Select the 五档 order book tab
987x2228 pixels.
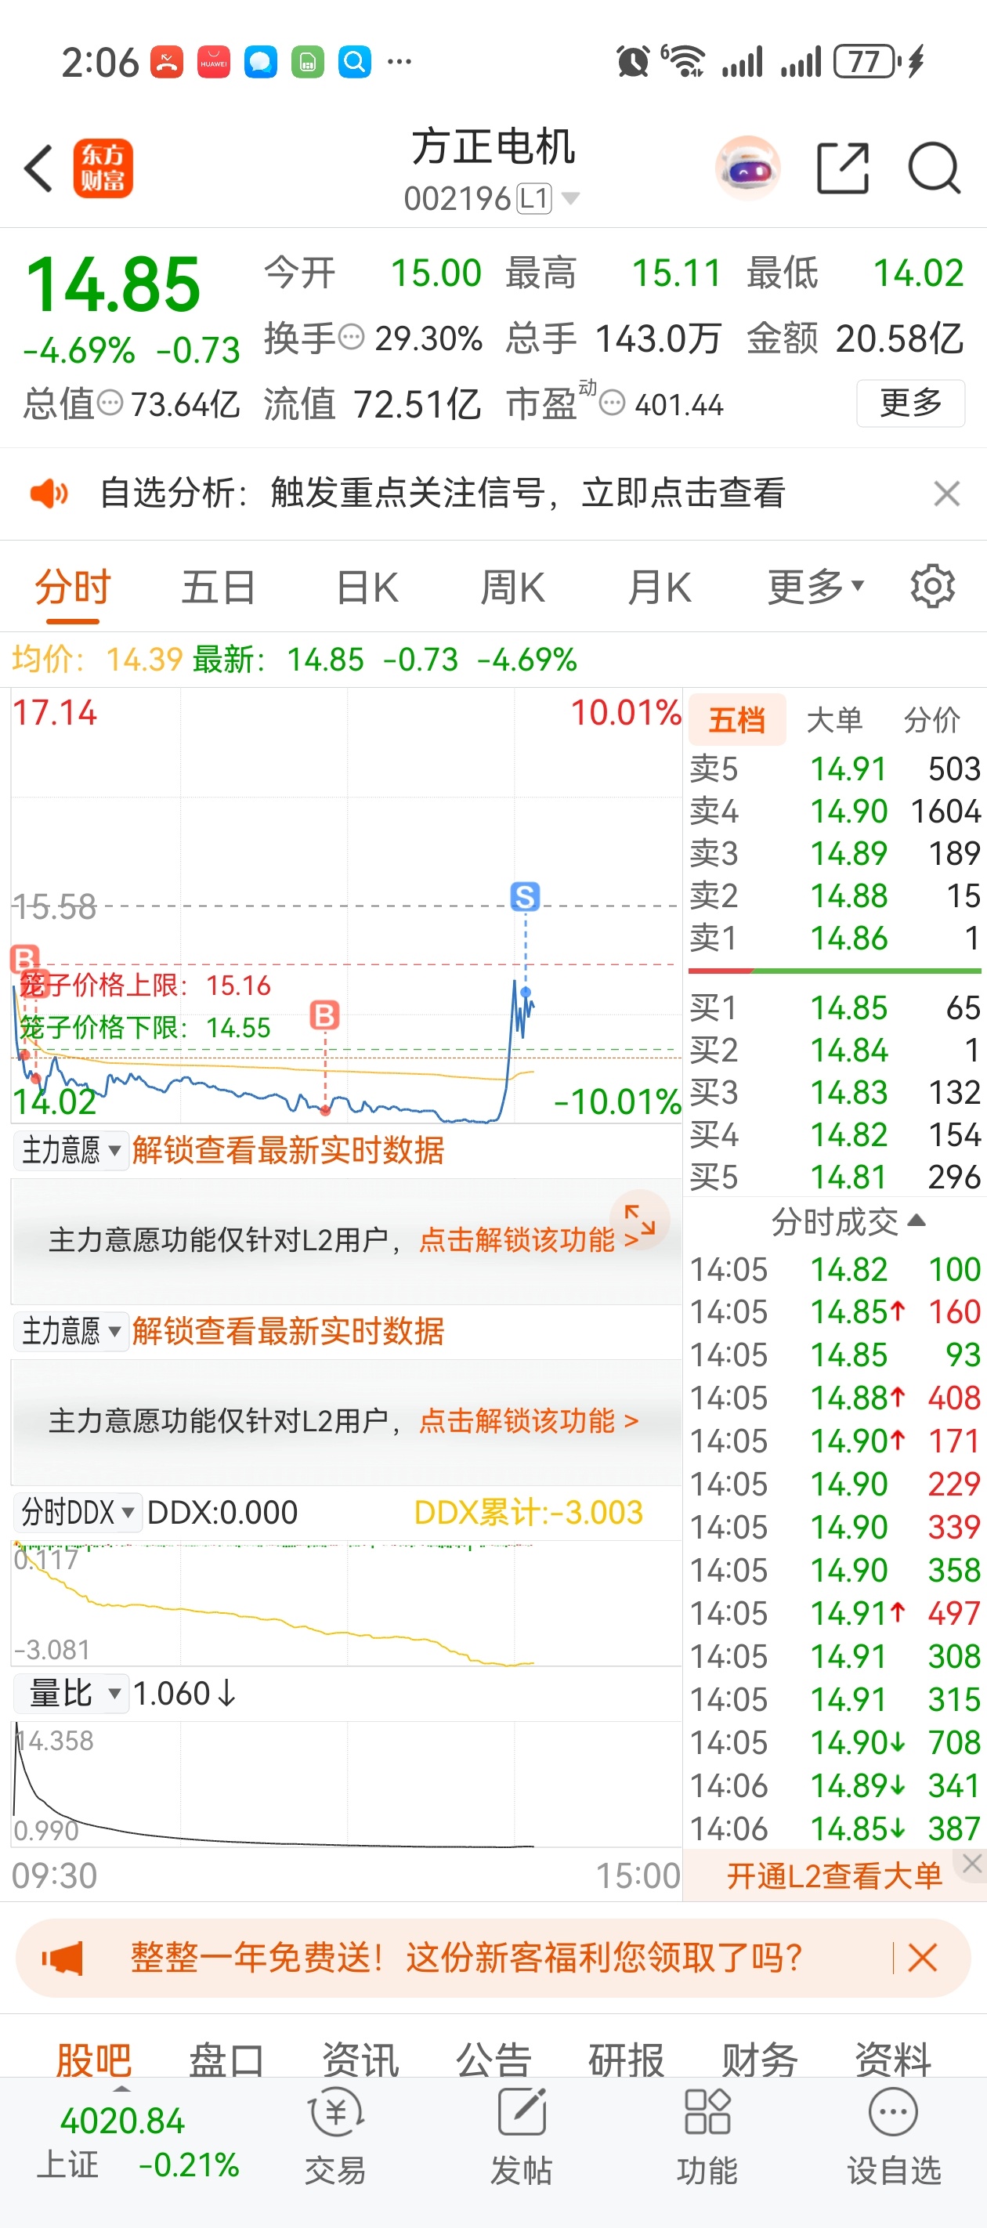[x=737, y=720]
